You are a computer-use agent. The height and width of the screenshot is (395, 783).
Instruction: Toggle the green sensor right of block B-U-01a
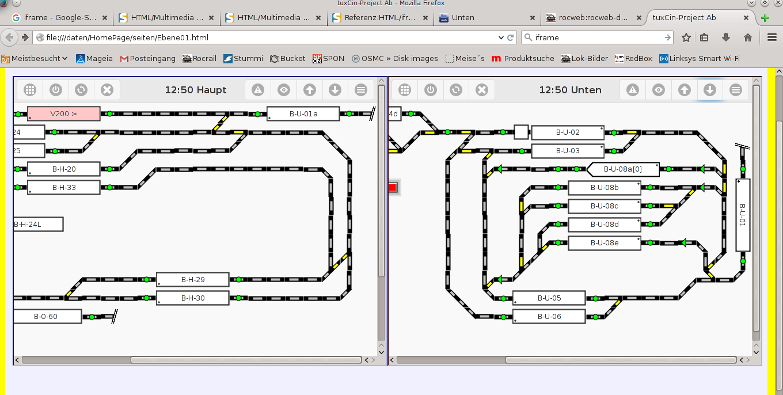[349, 114]
